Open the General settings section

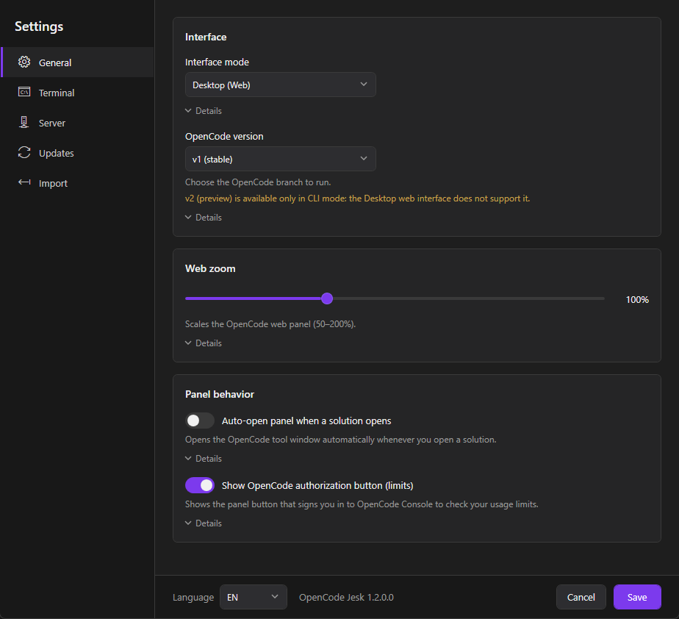click(x=78, y=62)
